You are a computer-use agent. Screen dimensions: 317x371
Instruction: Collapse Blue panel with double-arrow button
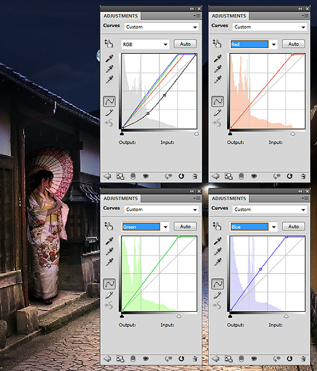[x=300, y=191]
